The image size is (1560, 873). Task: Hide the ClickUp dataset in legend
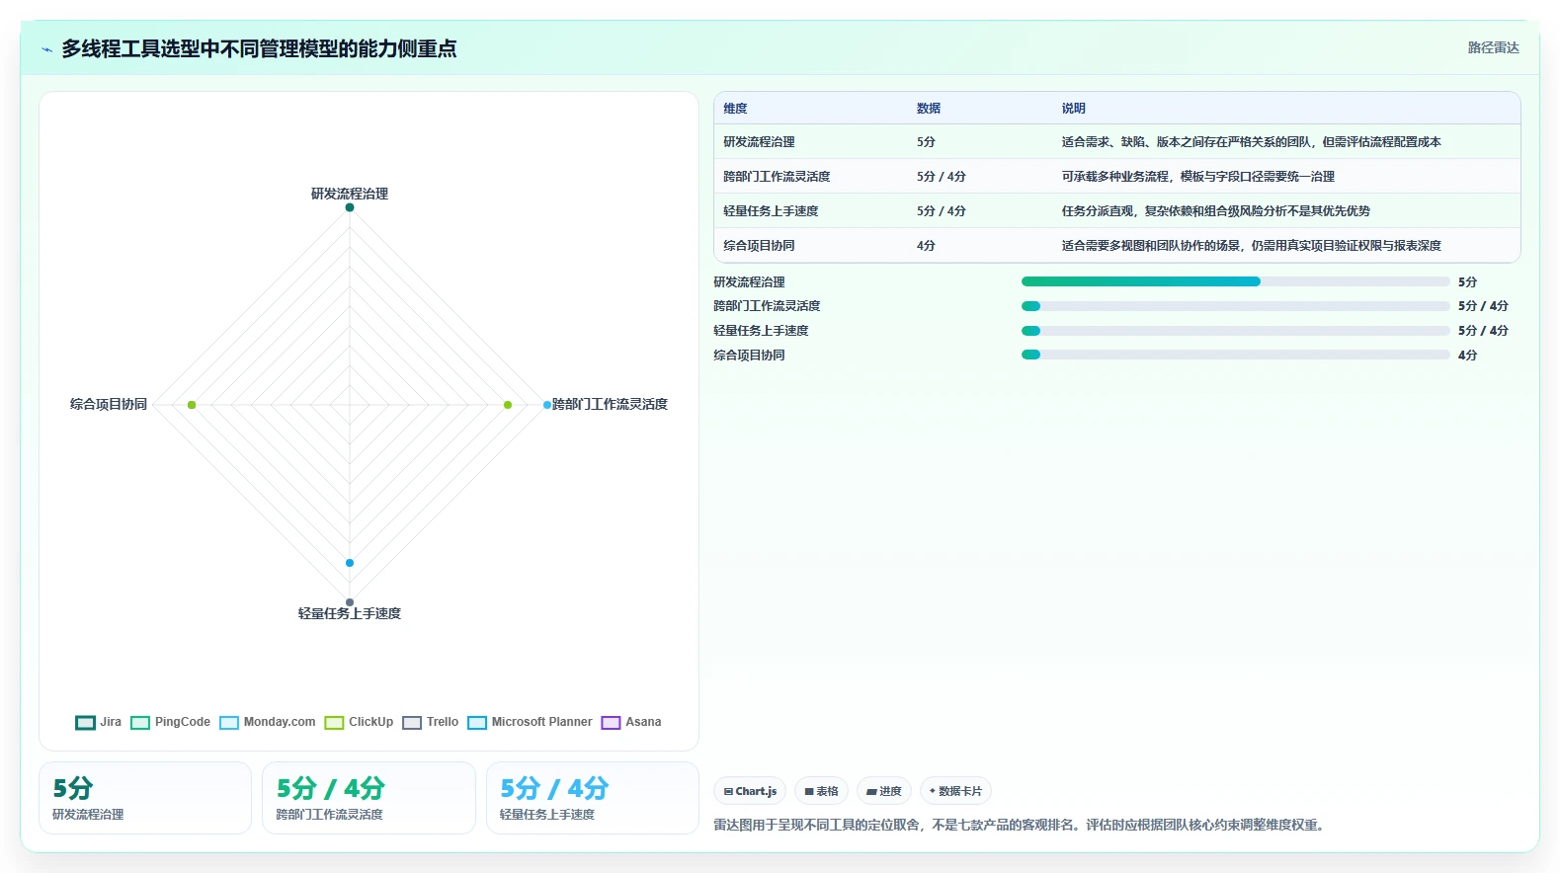point(359,723)
